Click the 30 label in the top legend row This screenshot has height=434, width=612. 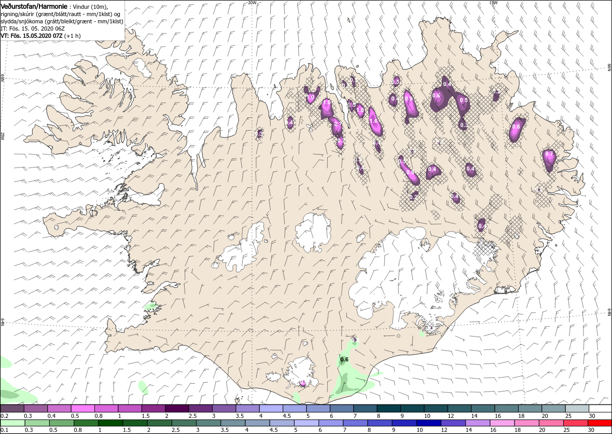pos(592,416)
